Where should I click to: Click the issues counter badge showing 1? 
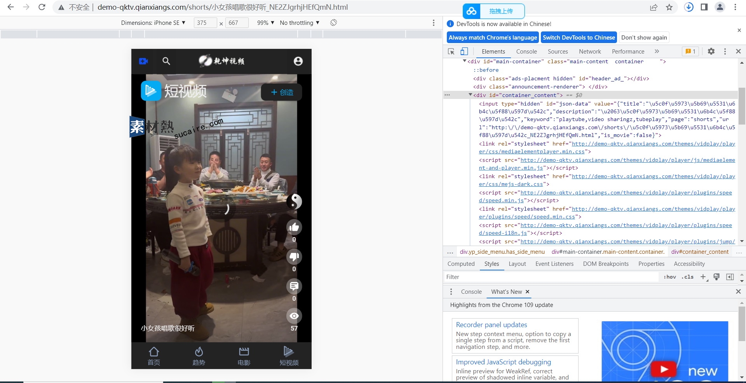click(690, 51)
